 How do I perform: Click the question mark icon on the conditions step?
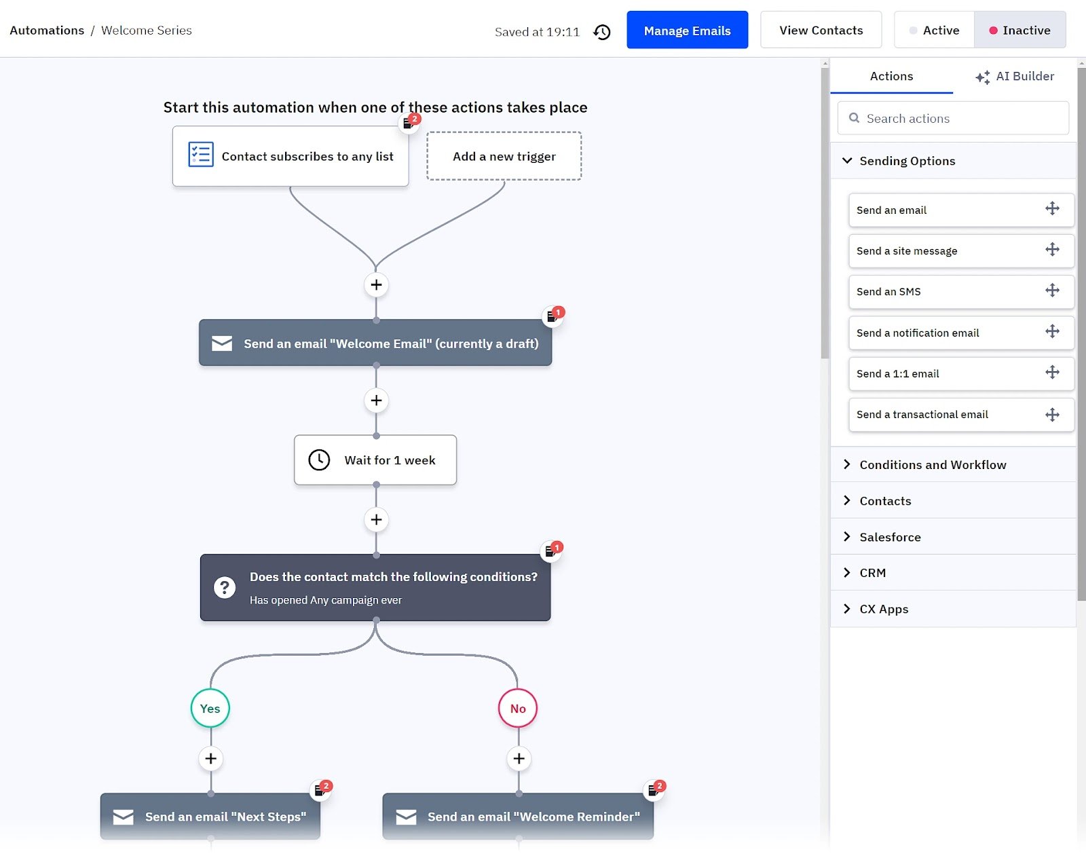(x=224, y=587)
